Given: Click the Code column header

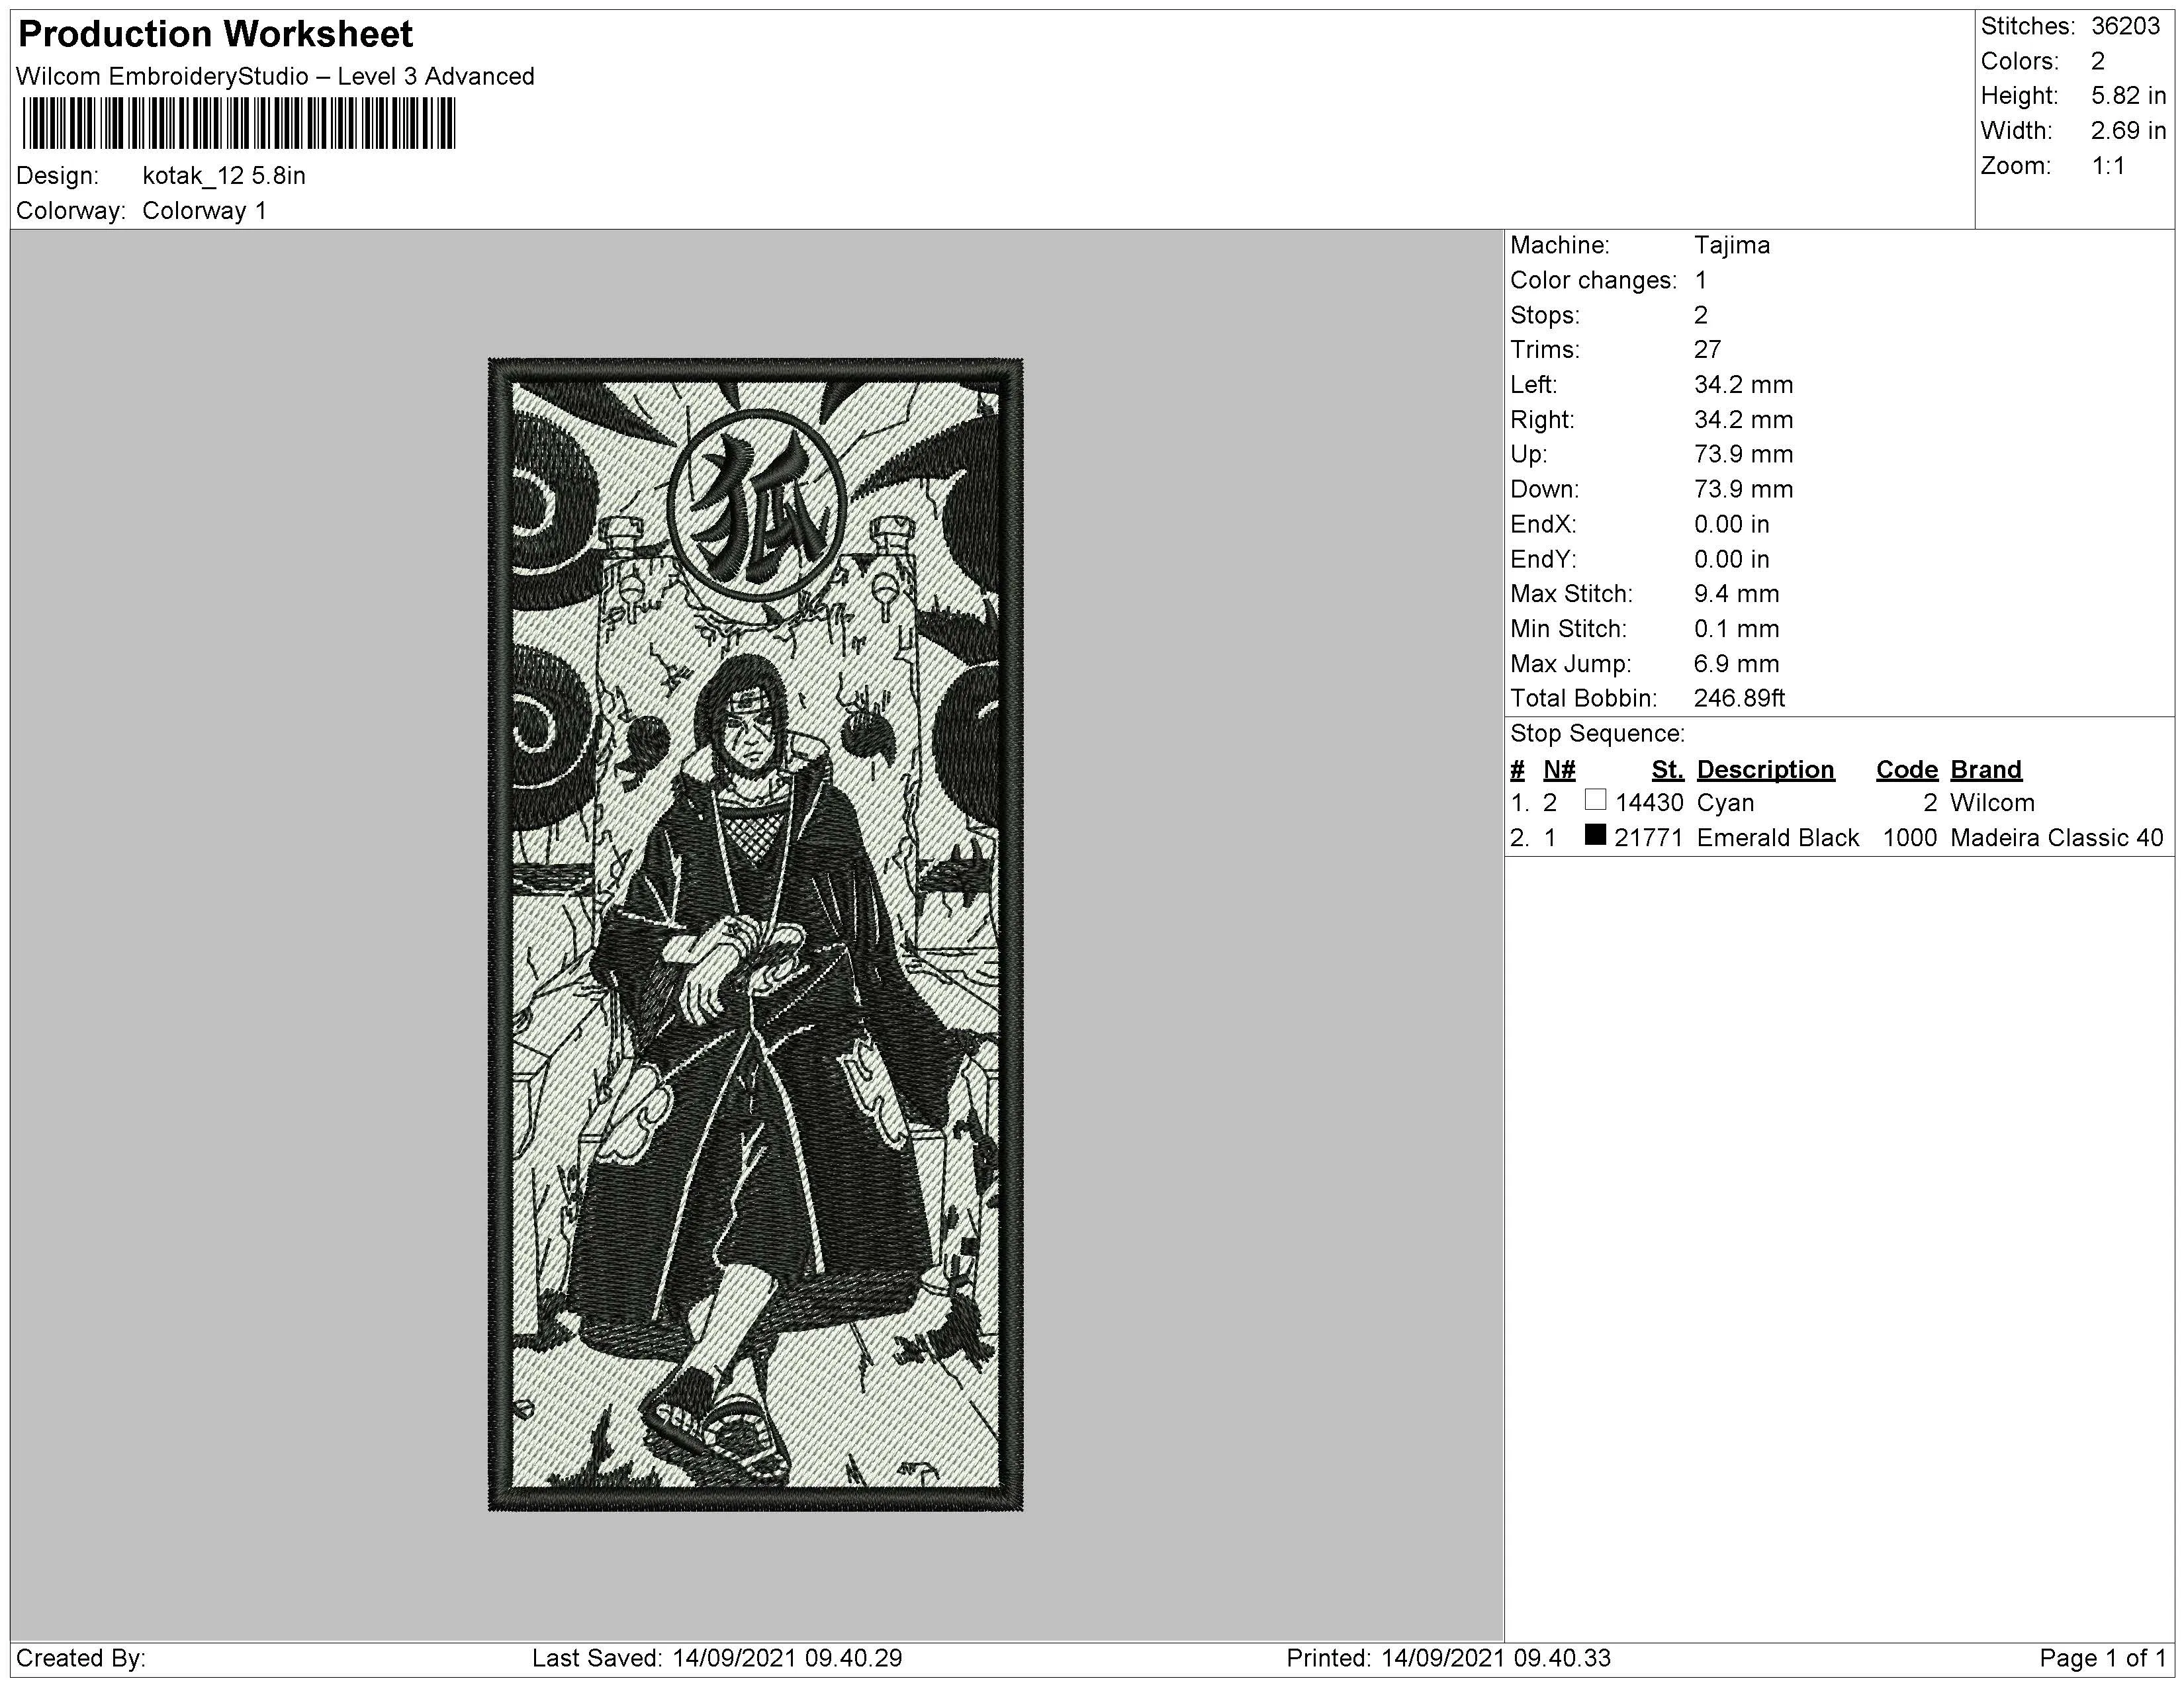Looking at the screenshot, I should coord(1906,771).
